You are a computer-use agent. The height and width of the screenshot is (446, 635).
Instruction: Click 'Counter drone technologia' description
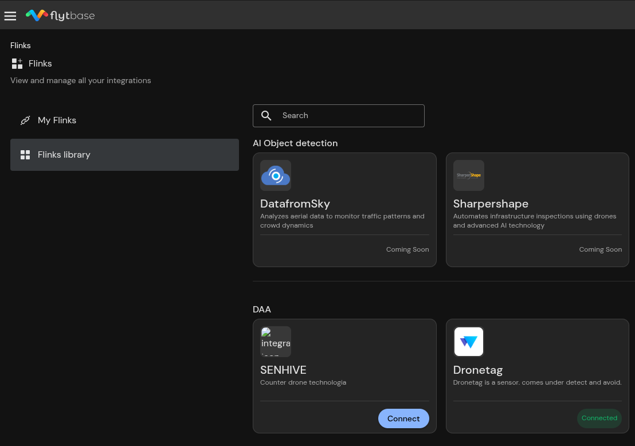[303, 382]
